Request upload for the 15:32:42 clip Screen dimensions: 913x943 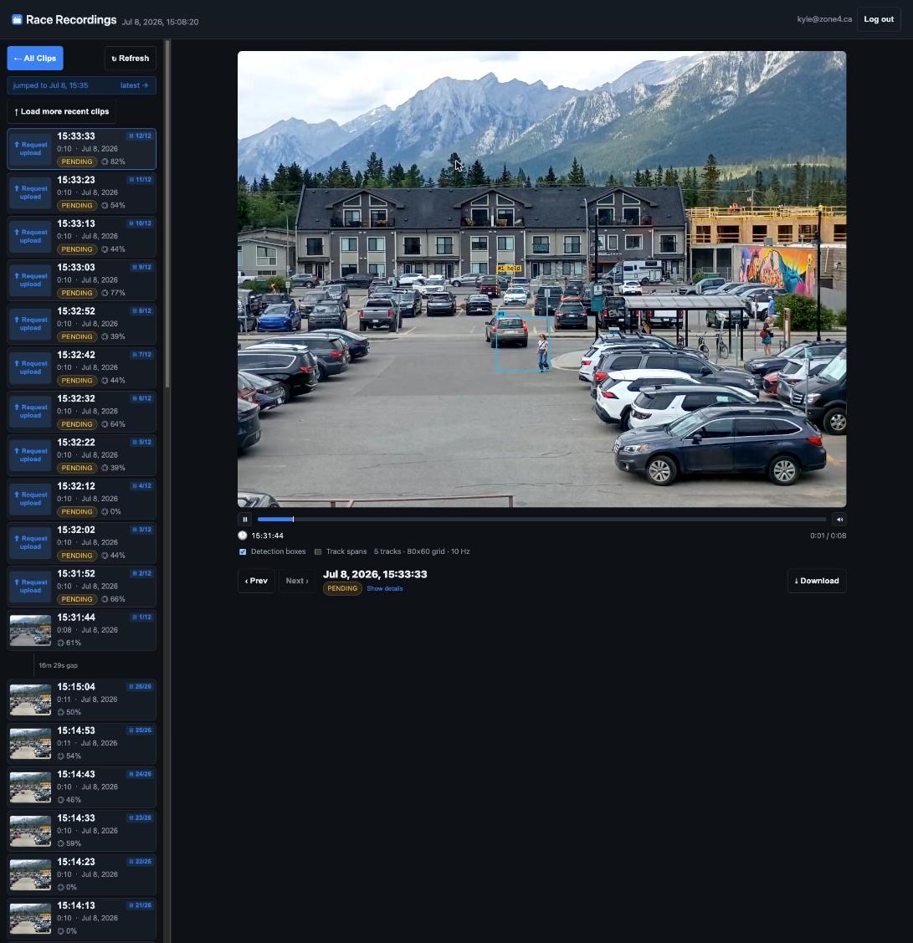coord(31,367)
